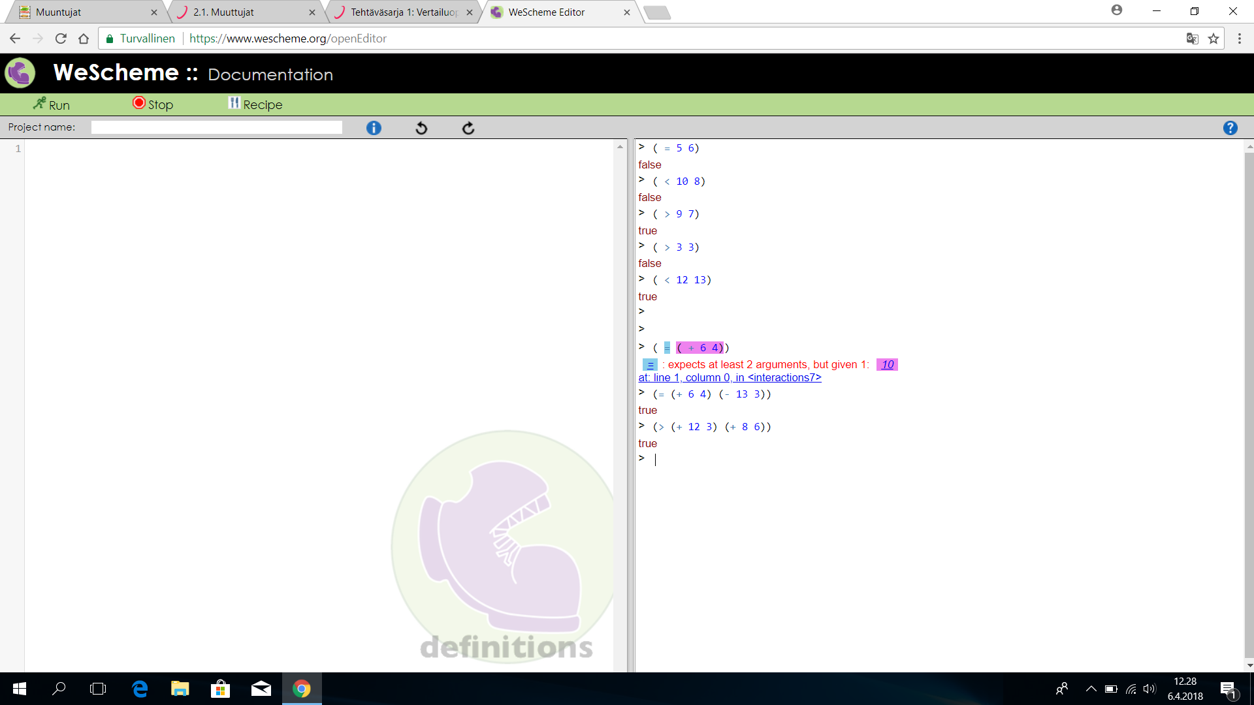Screen dimensions: 1254x705
Task: Click the translate page icon
Action: tap(1192, 39)
